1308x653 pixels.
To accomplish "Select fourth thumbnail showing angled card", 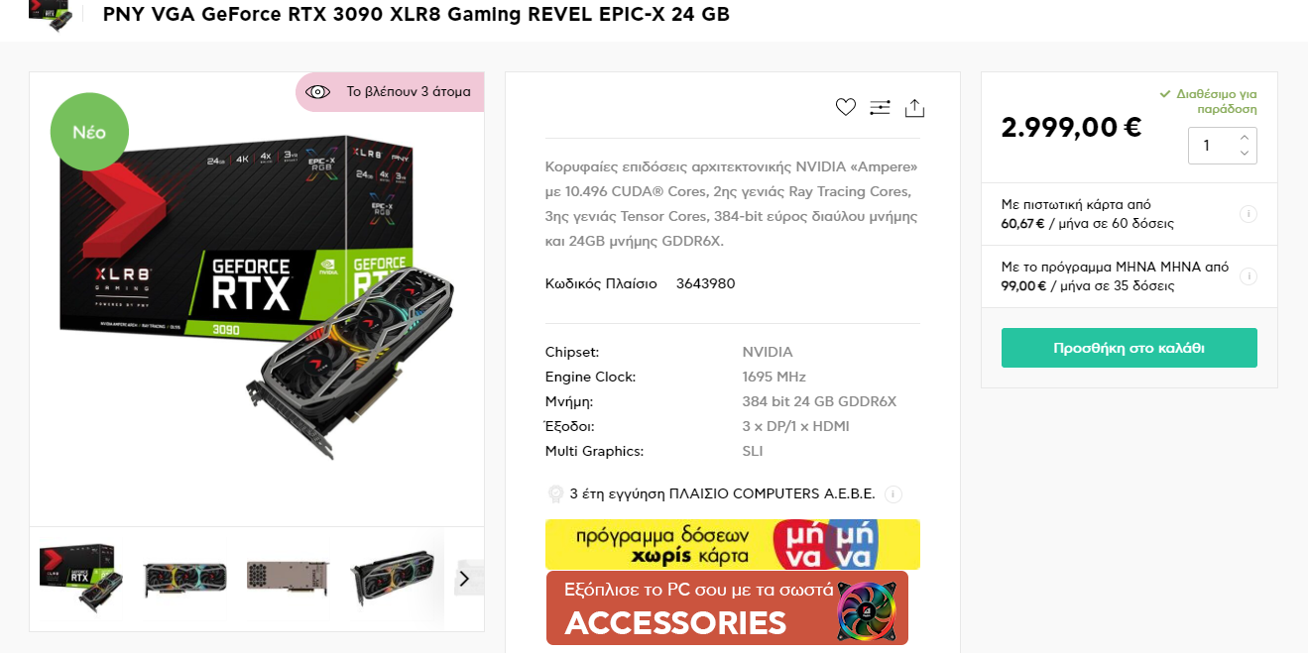I will point(392,579).
